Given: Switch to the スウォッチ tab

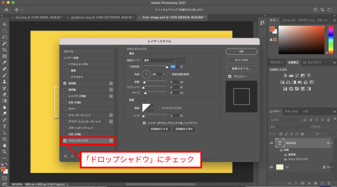Looking at the screenshot, I should [x=289, y=20].
